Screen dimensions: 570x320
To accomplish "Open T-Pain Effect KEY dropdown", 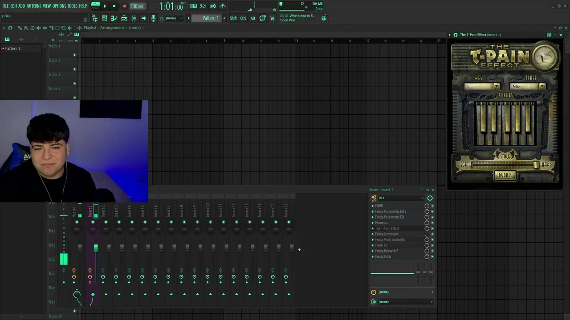I will pyautogui.click(x=482, y=86).
